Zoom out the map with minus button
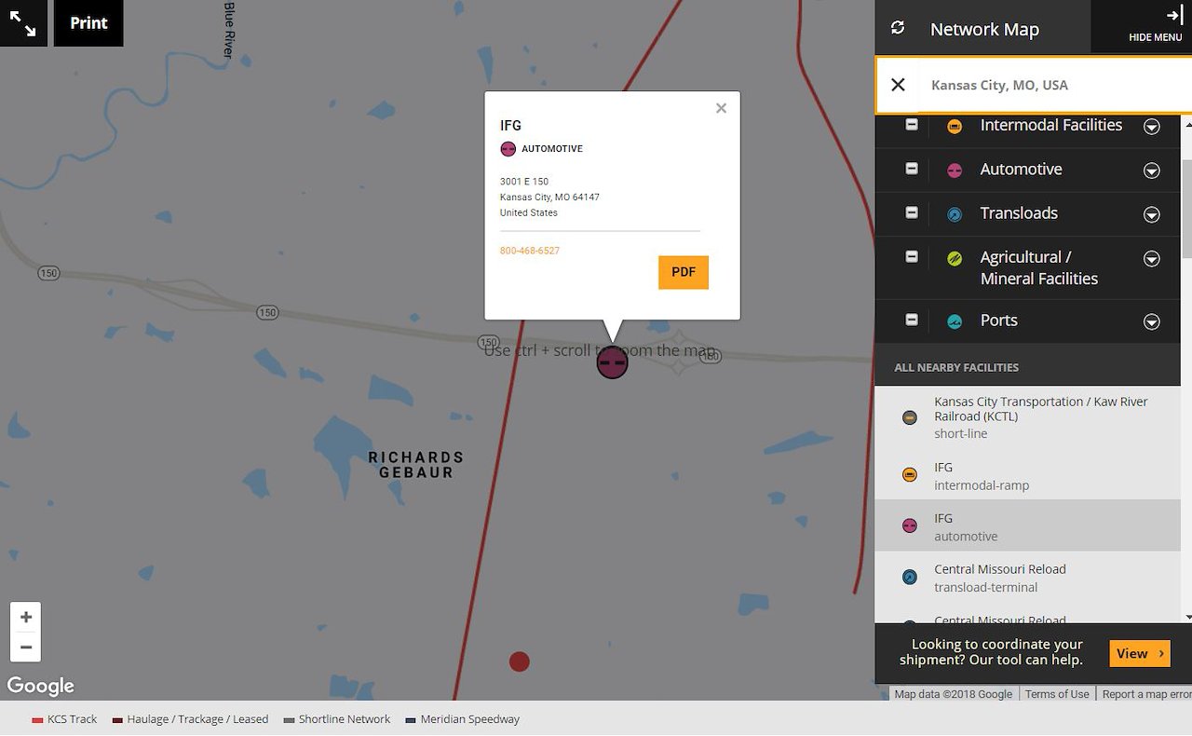This screenshot has width=1192, height=736. click(x=26, y=647)
